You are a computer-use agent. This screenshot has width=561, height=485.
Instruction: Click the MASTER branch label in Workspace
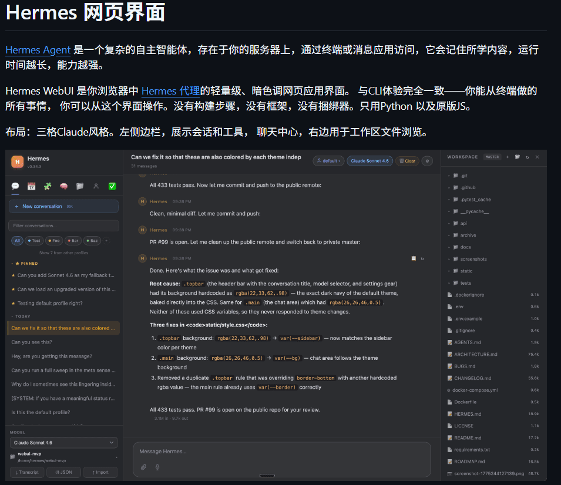pos(491,157)
